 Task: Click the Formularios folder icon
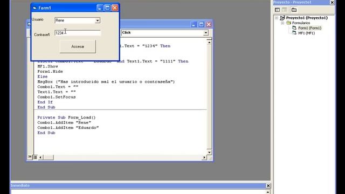(289, 23)
